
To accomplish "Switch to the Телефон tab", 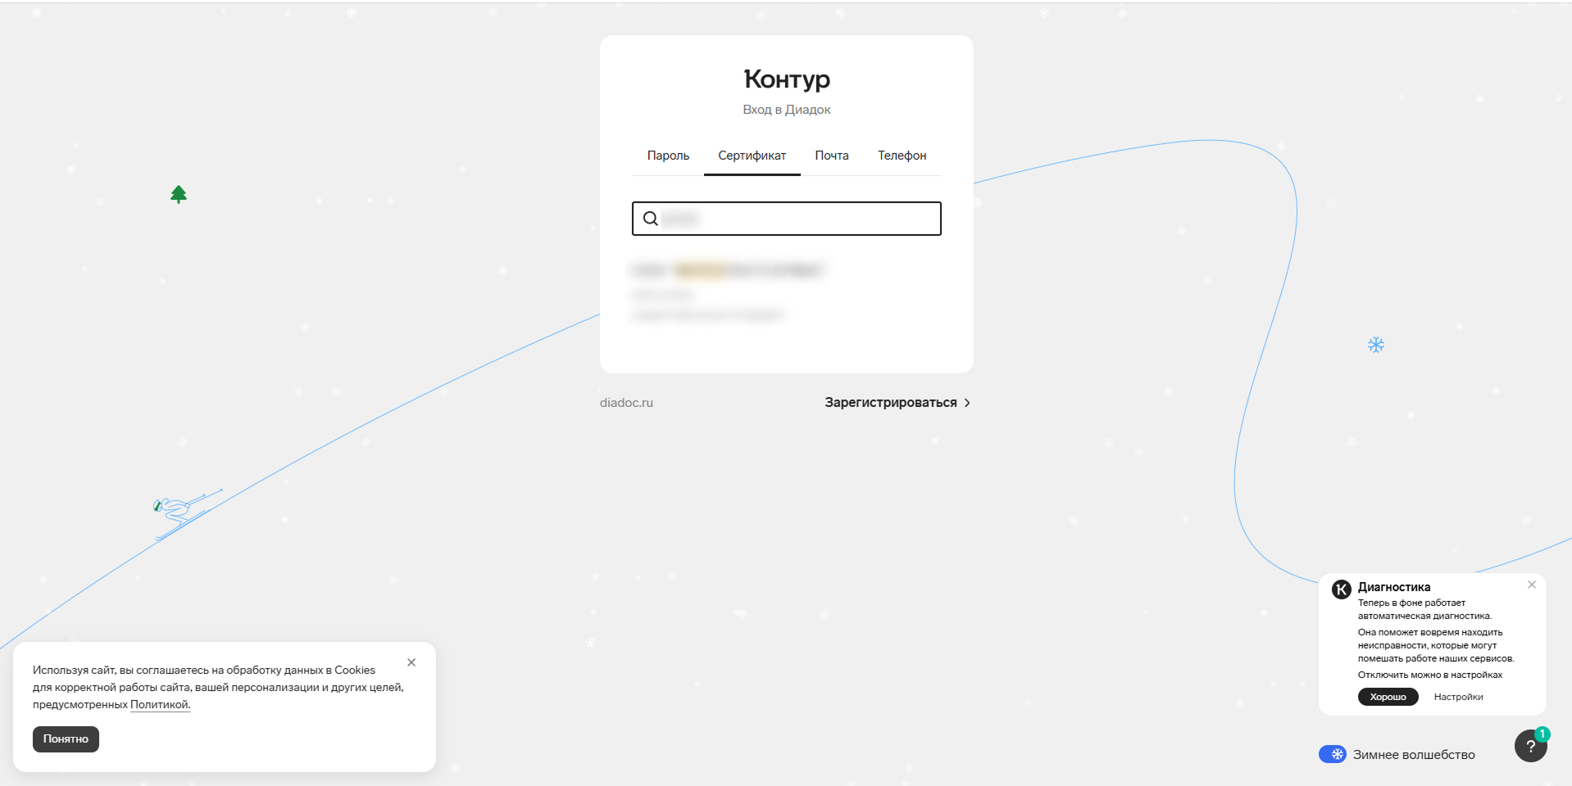I will pyautogui.click(x=902, y=156).
